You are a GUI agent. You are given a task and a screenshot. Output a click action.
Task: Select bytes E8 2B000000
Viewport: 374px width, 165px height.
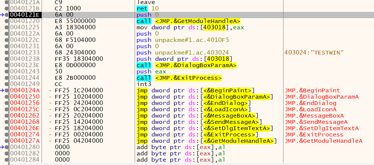pos(75,78)
